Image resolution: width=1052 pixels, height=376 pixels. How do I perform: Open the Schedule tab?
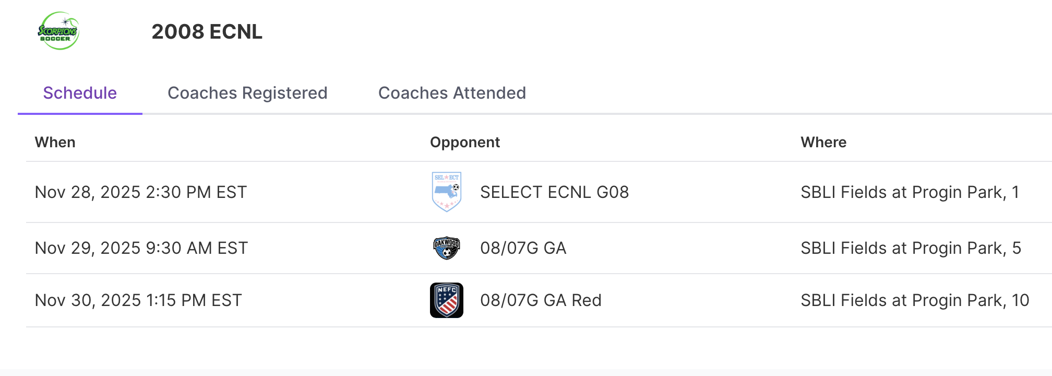[x=80, y=93]
